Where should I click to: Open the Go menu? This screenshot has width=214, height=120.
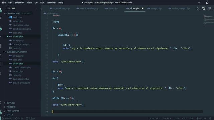pos(36,3)
